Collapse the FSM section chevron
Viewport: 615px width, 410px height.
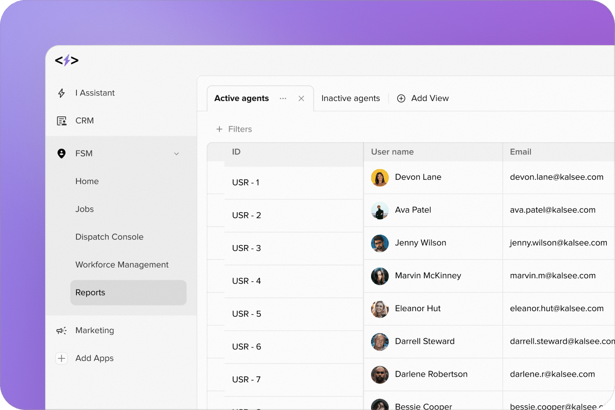(x=176, y=154)
